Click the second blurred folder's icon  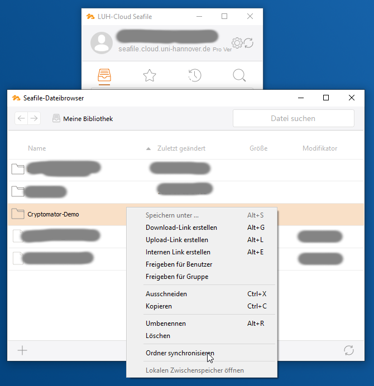coord(18,191)
